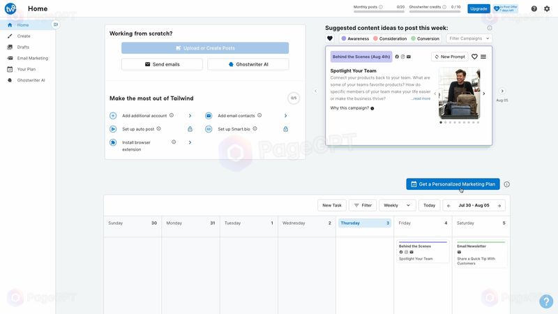Open the Weekly view dropdown
The image size is (558, 314).
pyautogui.click(x=397, y=205)
